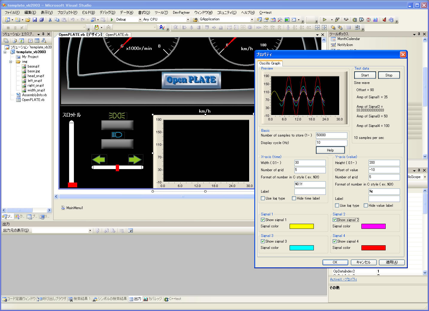Check the Hide value label option
The image size is (429, 311).
pos(366,206)
